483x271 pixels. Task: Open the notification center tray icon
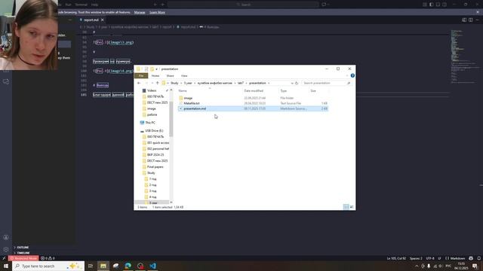(475, 266)
